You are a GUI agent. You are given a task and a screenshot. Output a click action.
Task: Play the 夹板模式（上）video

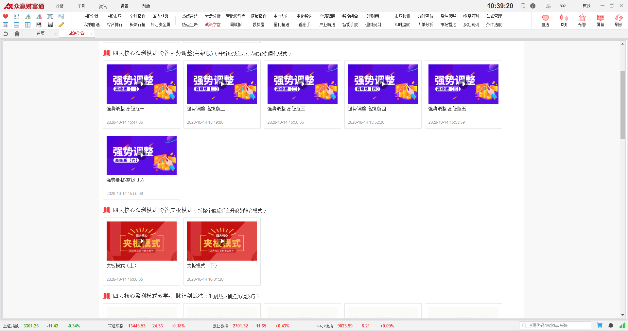pos(142,241)
